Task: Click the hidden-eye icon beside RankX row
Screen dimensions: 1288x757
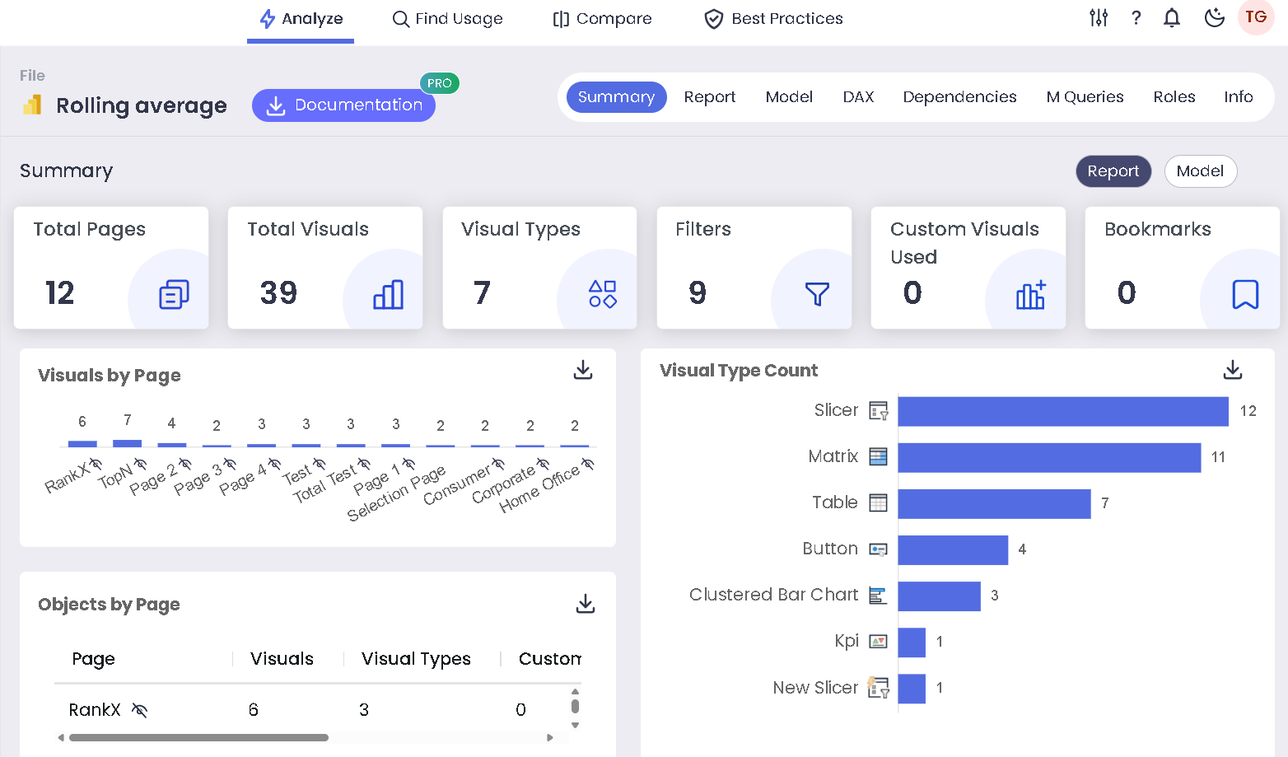Action: [140, 710]
